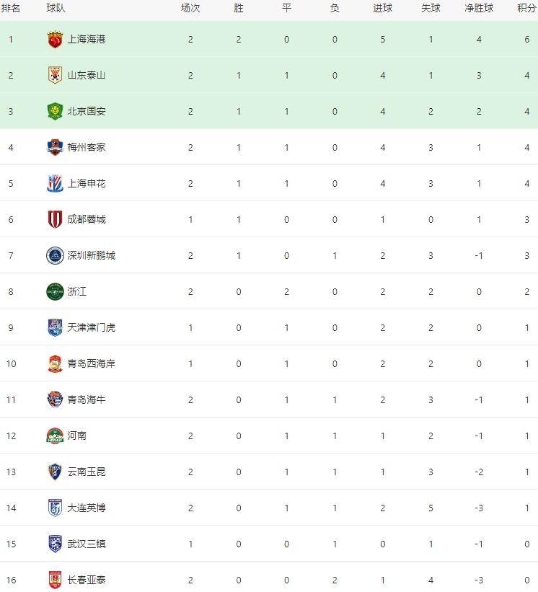Click the 天津津门虎 team crest

tap(55, 327)
